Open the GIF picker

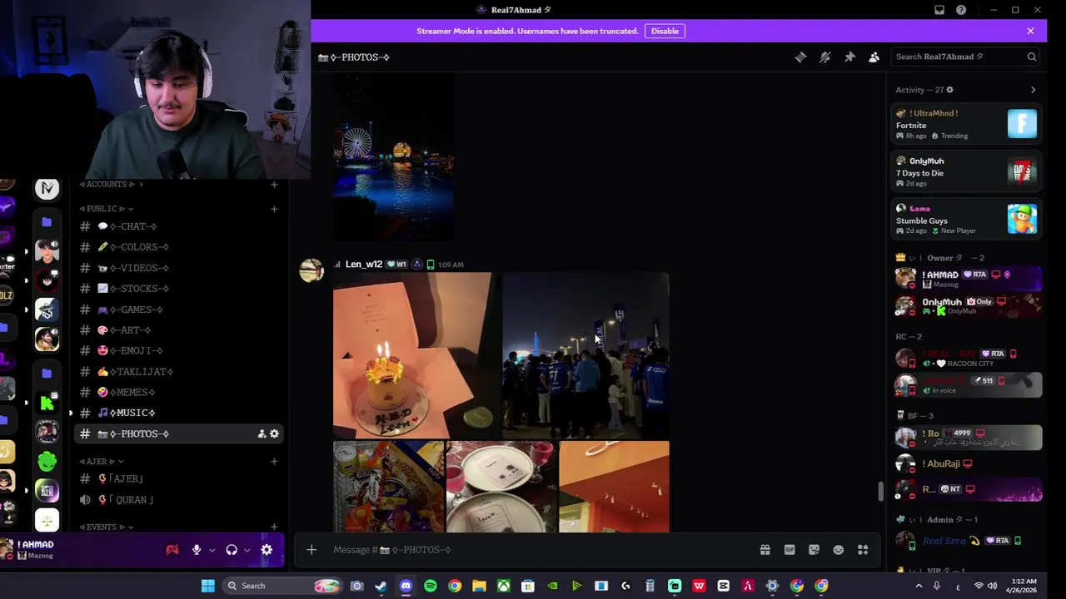(790, 549)
